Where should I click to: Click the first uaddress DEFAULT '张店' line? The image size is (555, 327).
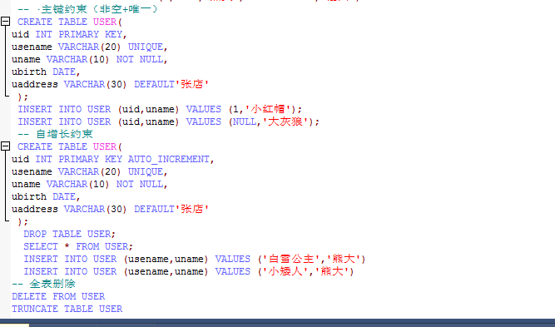tap(110, 84)
